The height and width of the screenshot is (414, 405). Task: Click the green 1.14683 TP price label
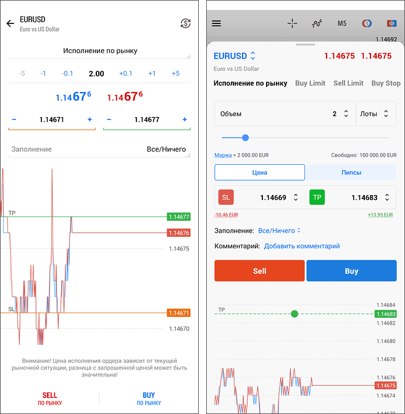385,314
